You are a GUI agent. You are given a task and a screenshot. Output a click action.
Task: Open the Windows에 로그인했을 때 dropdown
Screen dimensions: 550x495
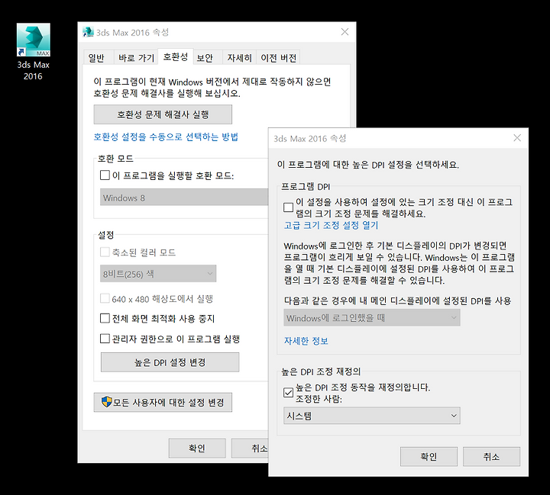point(372,318)
